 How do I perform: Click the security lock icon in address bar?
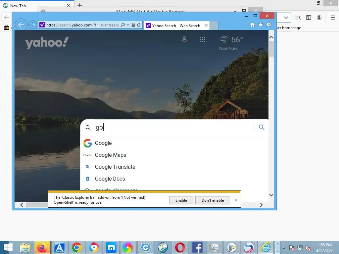(x=133, y=25)
